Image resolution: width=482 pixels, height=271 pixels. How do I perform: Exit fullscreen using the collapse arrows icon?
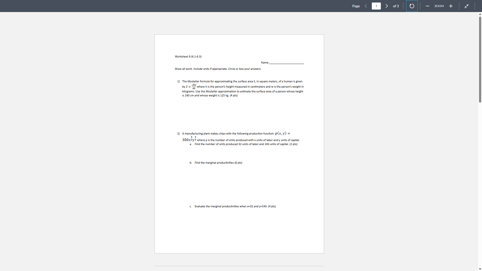point(467,6)
